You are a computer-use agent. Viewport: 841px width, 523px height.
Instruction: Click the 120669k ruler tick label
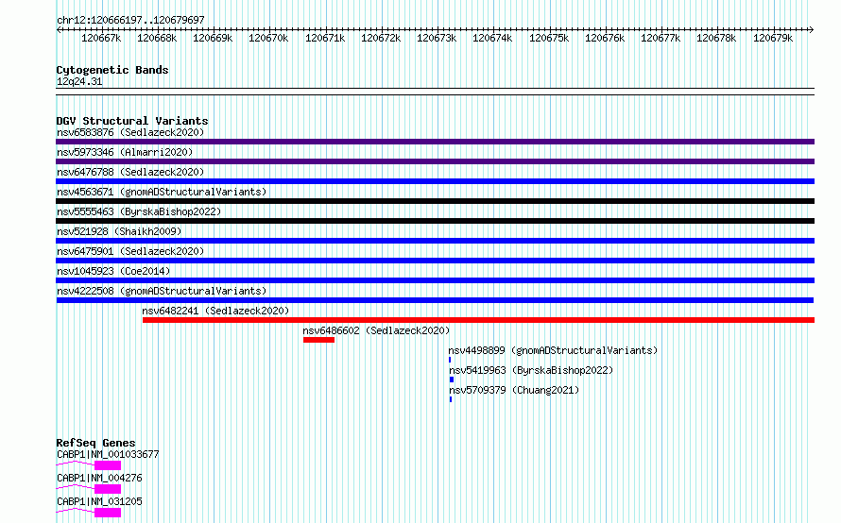(x=213, y=38)
